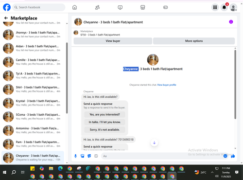Screen dimensions: 243x180
Task: Choose a sticker from the sticker icon
Action: click(x=89, y=156)
